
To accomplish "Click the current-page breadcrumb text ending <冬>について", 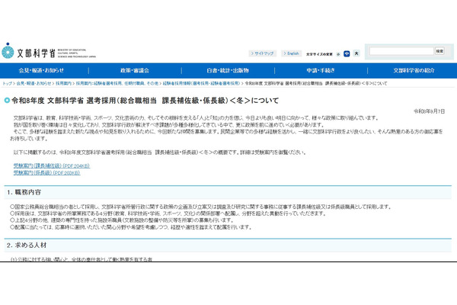I will pyautogui.click(x=316, y=83).
